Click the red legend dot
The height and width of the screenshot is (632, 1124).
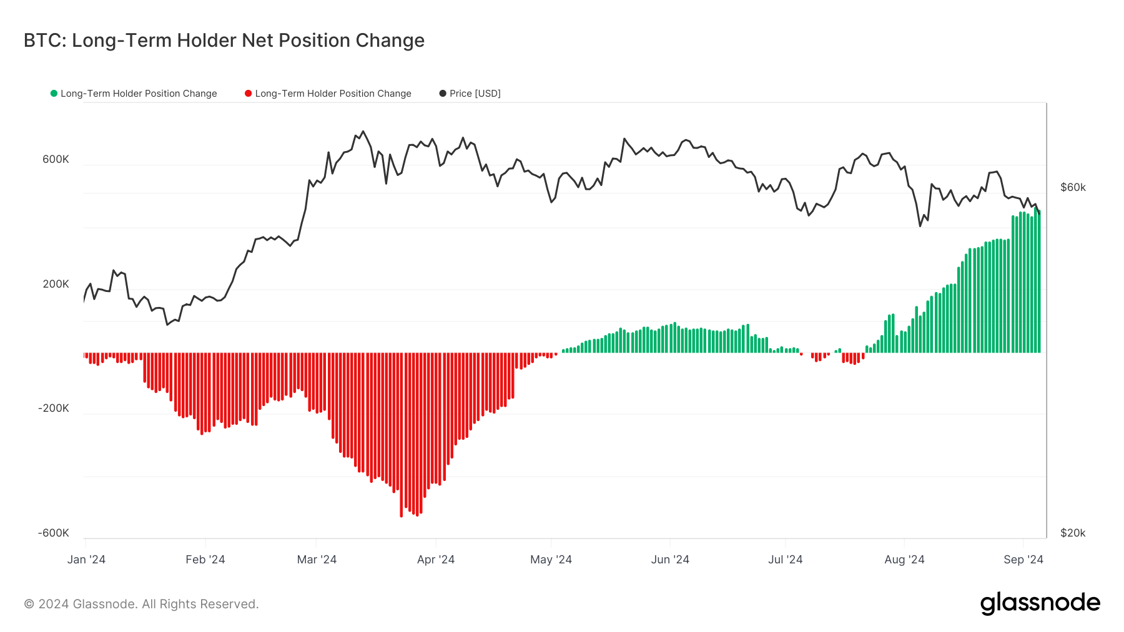tap(249, 94)
